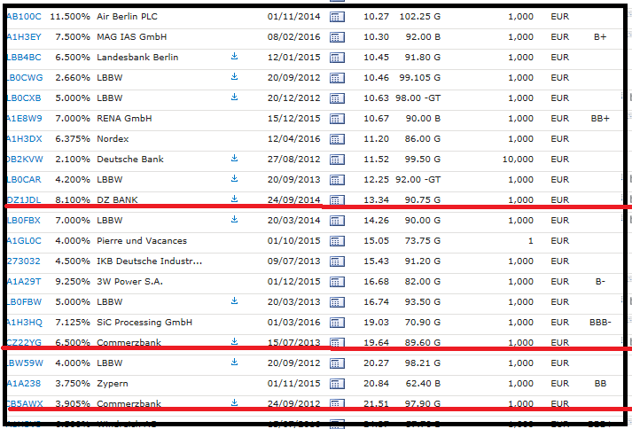632x429 pixels.
Task: Click price value 102.25 G
Action: pos(420,17)
